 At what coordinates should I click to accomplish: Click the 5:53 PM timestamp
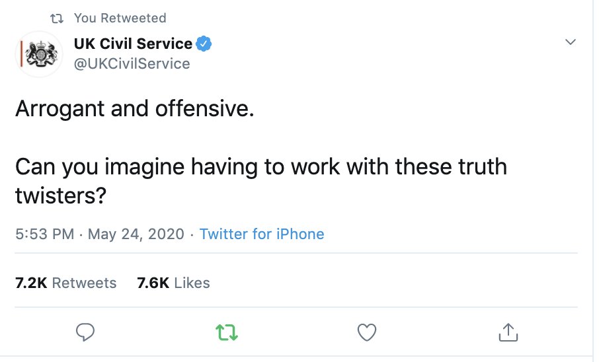coord(45,234)
